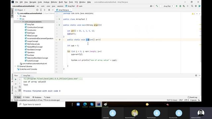Rerun ArrayTest in Run panel

pyautogui.click(x=16, y=79)
